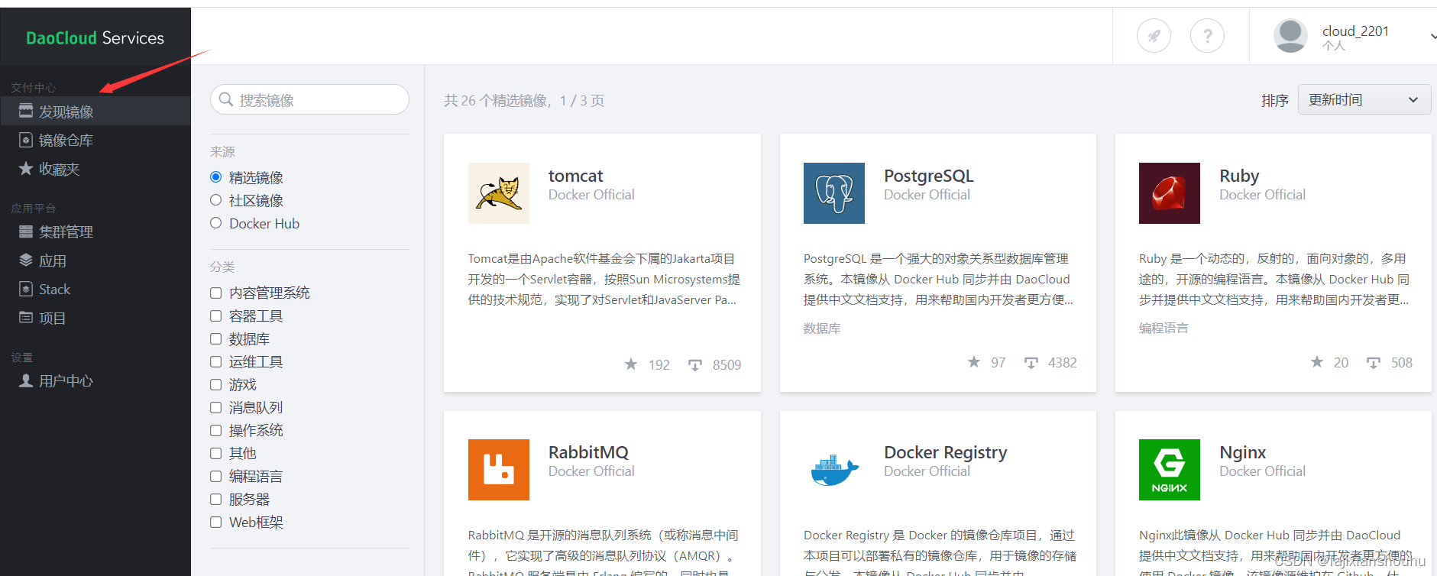
Task: Click the 应用 layers icon
Action: pyautogui.click(x=26, y=260)
